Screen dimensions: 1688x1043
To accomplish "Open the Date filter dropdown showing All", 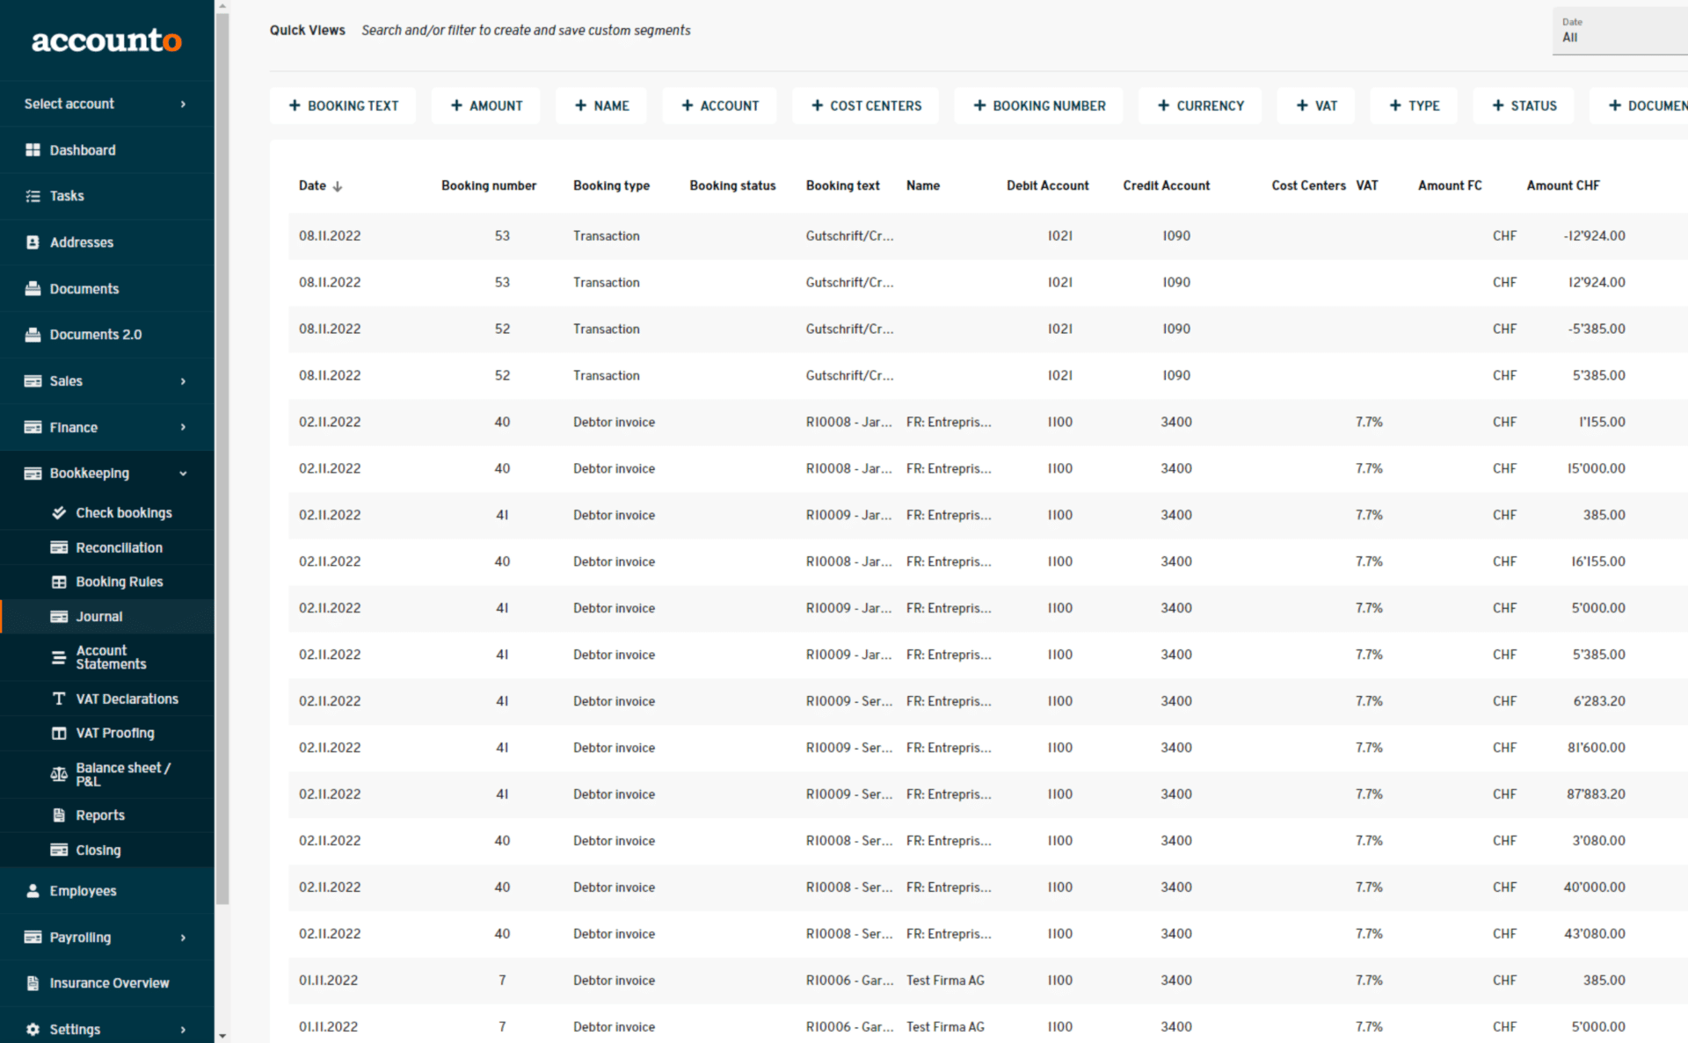I will click(x=1619, y=31).
